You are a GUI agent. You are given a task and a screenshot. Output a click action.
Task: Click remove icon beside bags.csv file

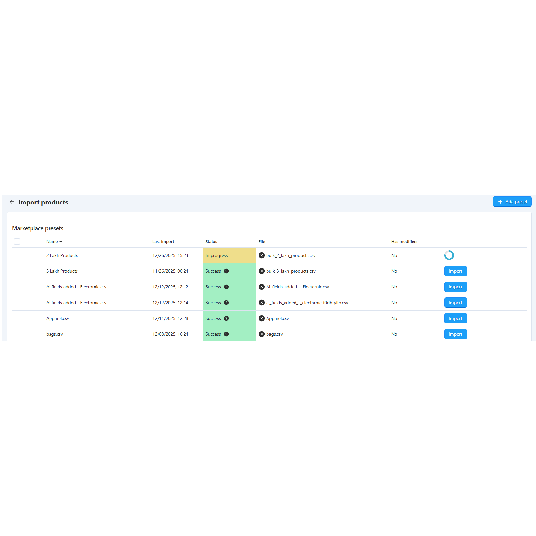coord(262,334)
